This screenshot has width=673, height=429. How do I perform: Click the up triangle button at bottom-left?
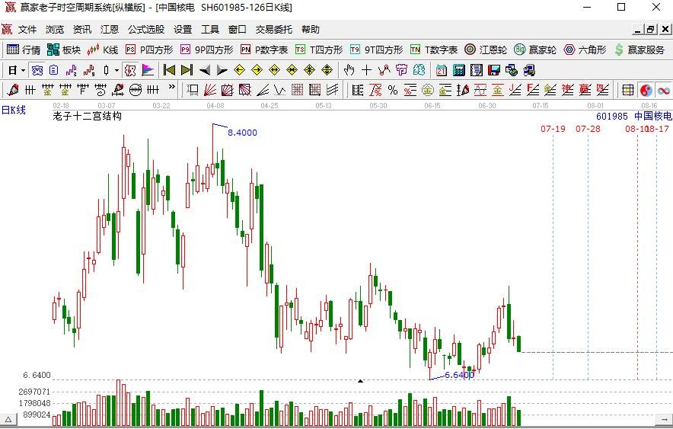pyautogui.click(x=8, y=420)
